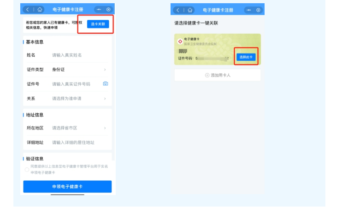Click 电子健康卡注册 title in right screen
This screenshot has height=213, width=342.
(218, 10)
